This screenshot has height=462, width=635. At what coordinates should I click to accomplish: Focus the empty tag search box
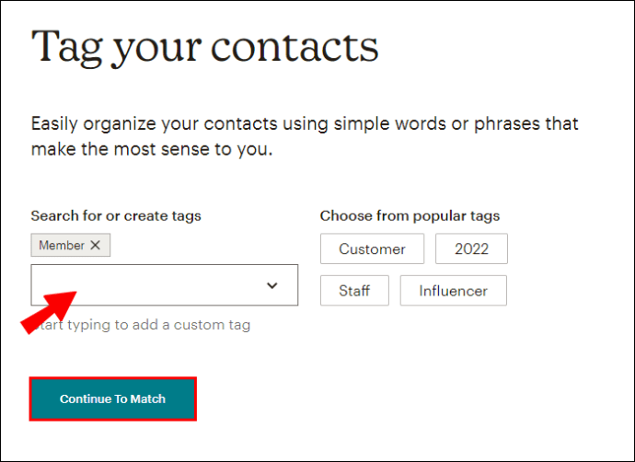point(165,285)
